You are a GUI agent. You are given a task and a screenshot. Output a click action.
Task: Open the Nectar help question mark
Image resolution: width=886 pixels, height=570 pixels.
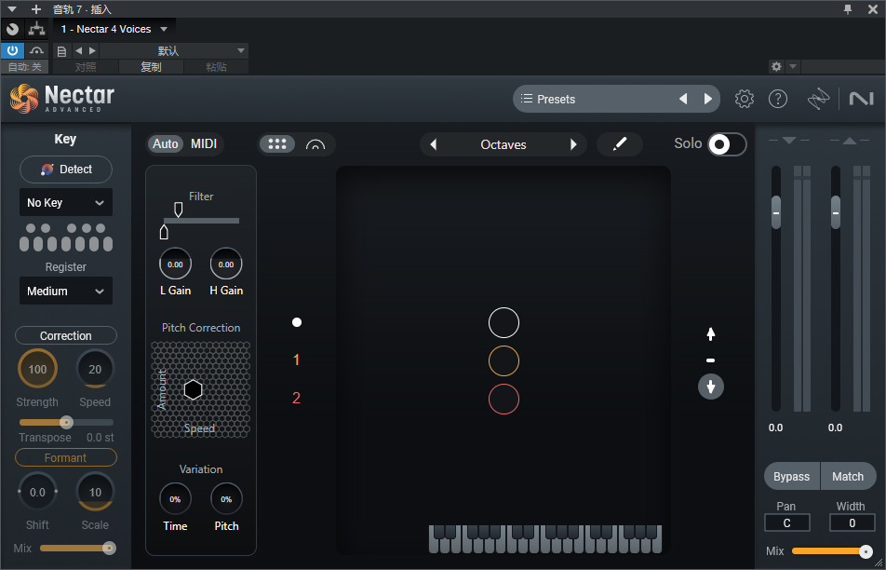click(778, 99)
